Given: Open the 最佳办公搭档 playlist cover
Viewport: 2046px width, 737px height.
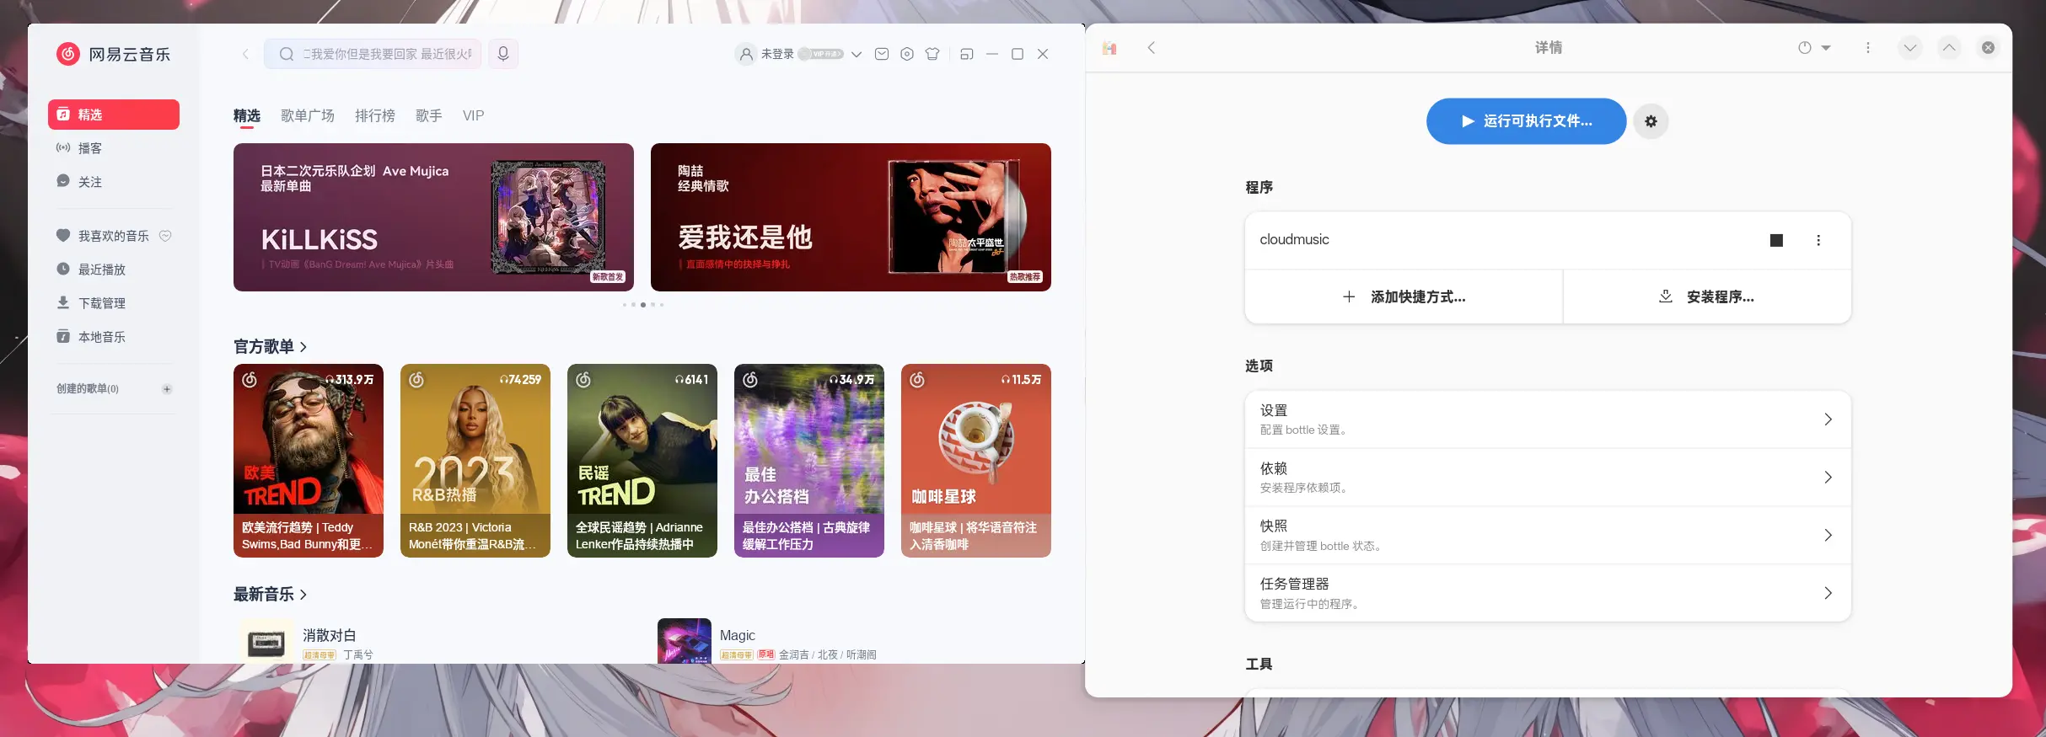Looking at the screenshot, I should tap(809, 460).
